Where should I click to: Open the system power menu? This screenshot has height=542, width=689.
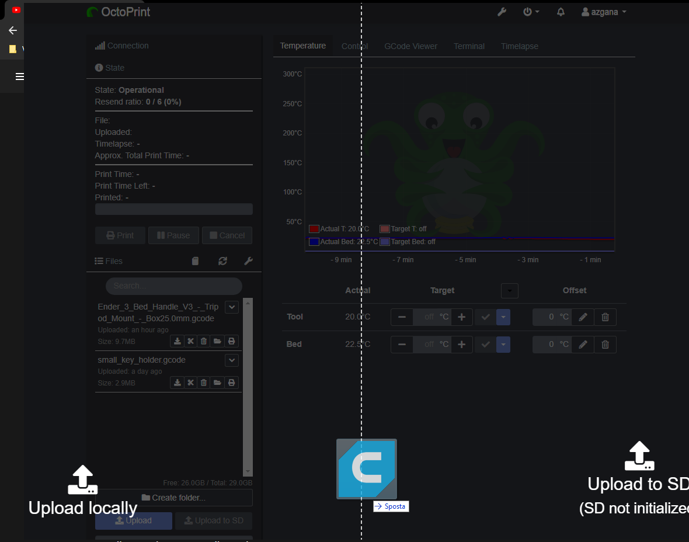click(x=531, y=12)
